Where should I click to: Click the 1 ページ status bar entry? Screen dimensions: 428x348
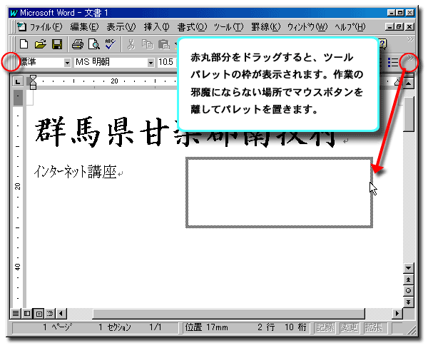coord(57,327)
